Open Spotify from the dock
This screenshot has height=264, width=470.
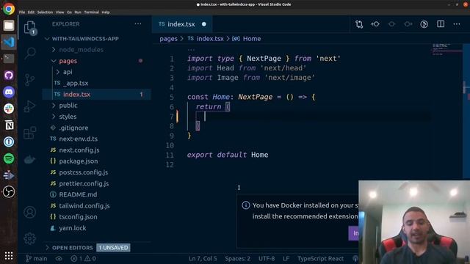coord(9,158)
